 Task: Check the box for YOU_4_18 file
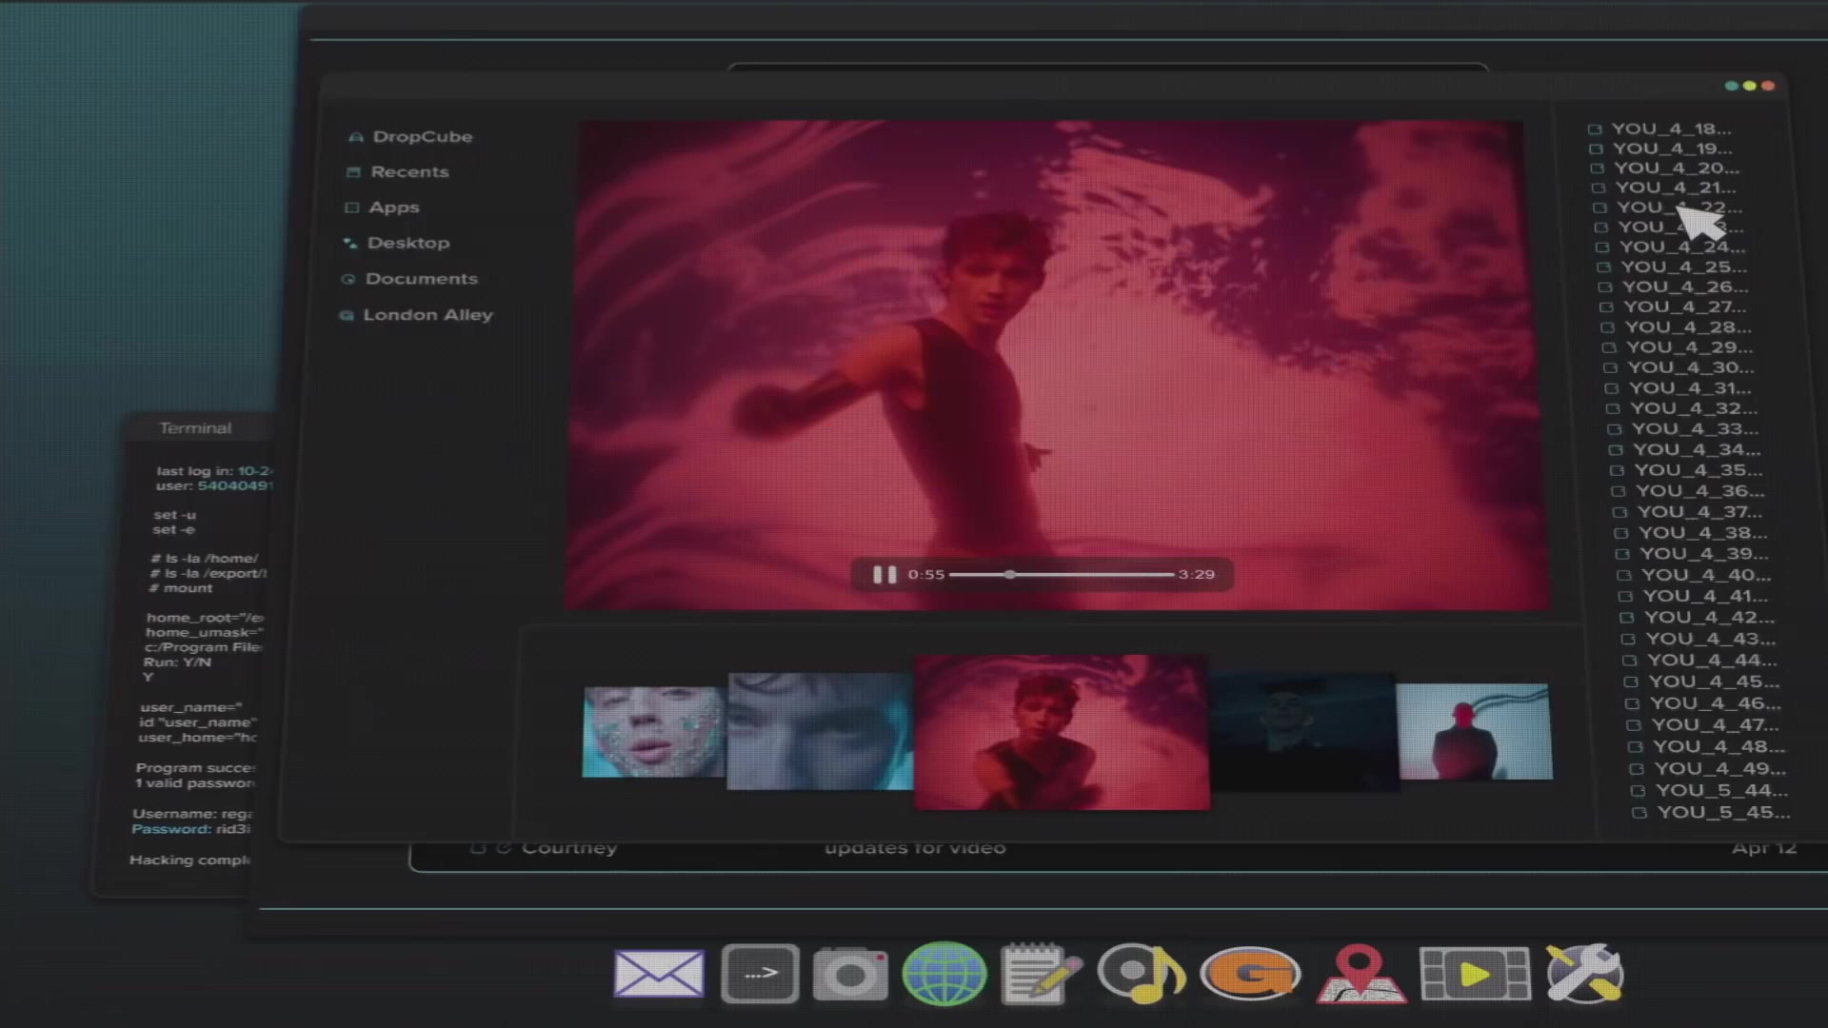point(1595,129)
